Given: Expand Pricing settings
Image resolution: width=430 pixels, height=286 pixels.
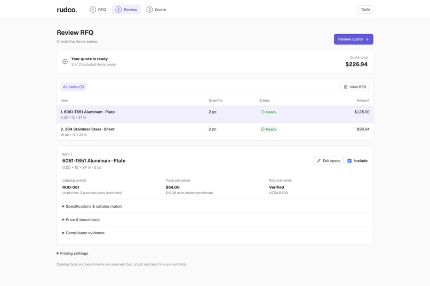Looking at the screenshot, I should [73, 254].
